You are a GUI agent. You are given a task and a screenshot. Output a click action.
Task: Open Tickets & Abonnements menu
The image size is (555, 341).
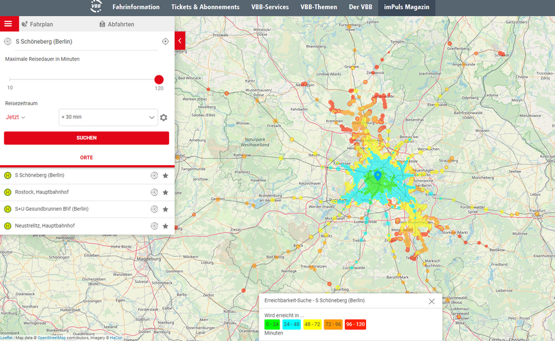pos(205,7)
